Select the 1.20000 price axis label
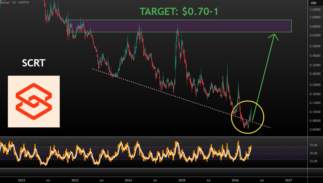Viewport: 323px width, 183px height. [x=315, y=9]
